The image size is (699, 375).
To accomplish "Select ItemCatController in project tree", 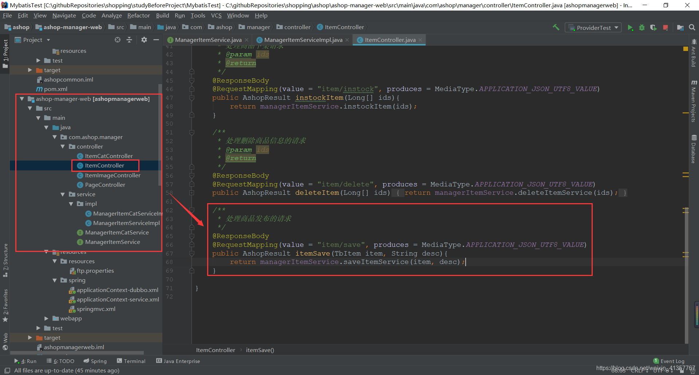I will point(109,156).
